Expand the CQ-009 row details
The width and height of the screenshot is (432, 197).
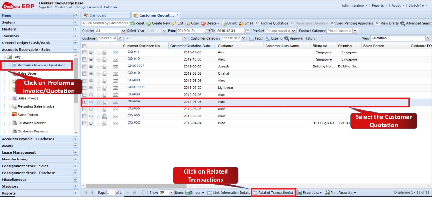pos(91,81)
